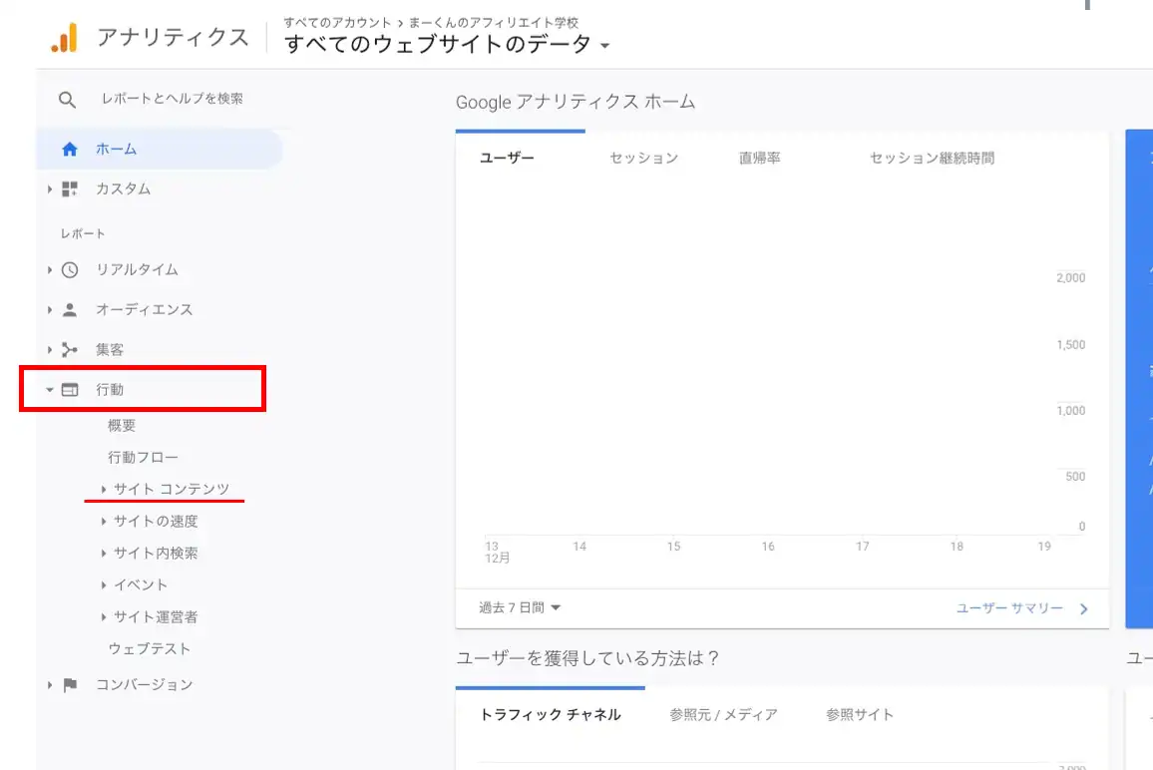Go to ホーム in the sidebar
1153x770 pixels.
[160, 150]
